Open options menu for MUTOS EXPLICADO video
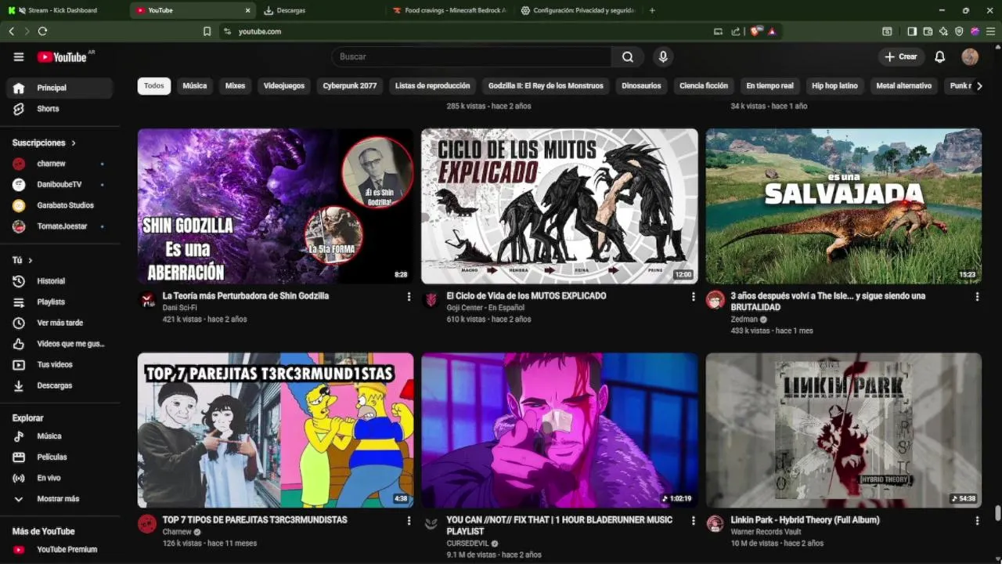1002x564 pixels. [x=693, y=297]
